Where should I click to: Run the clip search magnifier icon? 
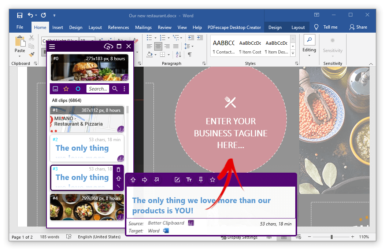(x=115, y=89)
